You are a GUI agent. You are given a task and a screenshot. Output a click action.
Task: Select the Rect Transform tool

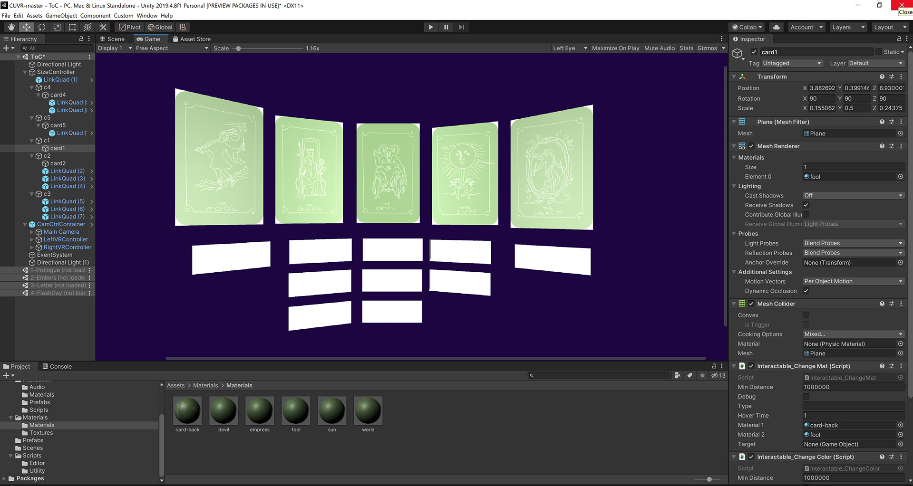[72, 27]
